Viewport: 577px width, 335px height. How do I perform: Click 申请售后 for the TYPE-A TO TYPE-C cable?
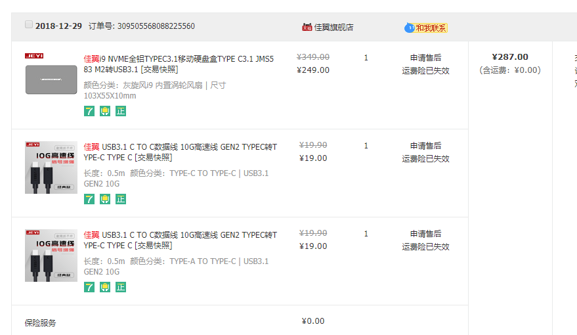pyautogui.click(x=426, y=234)
